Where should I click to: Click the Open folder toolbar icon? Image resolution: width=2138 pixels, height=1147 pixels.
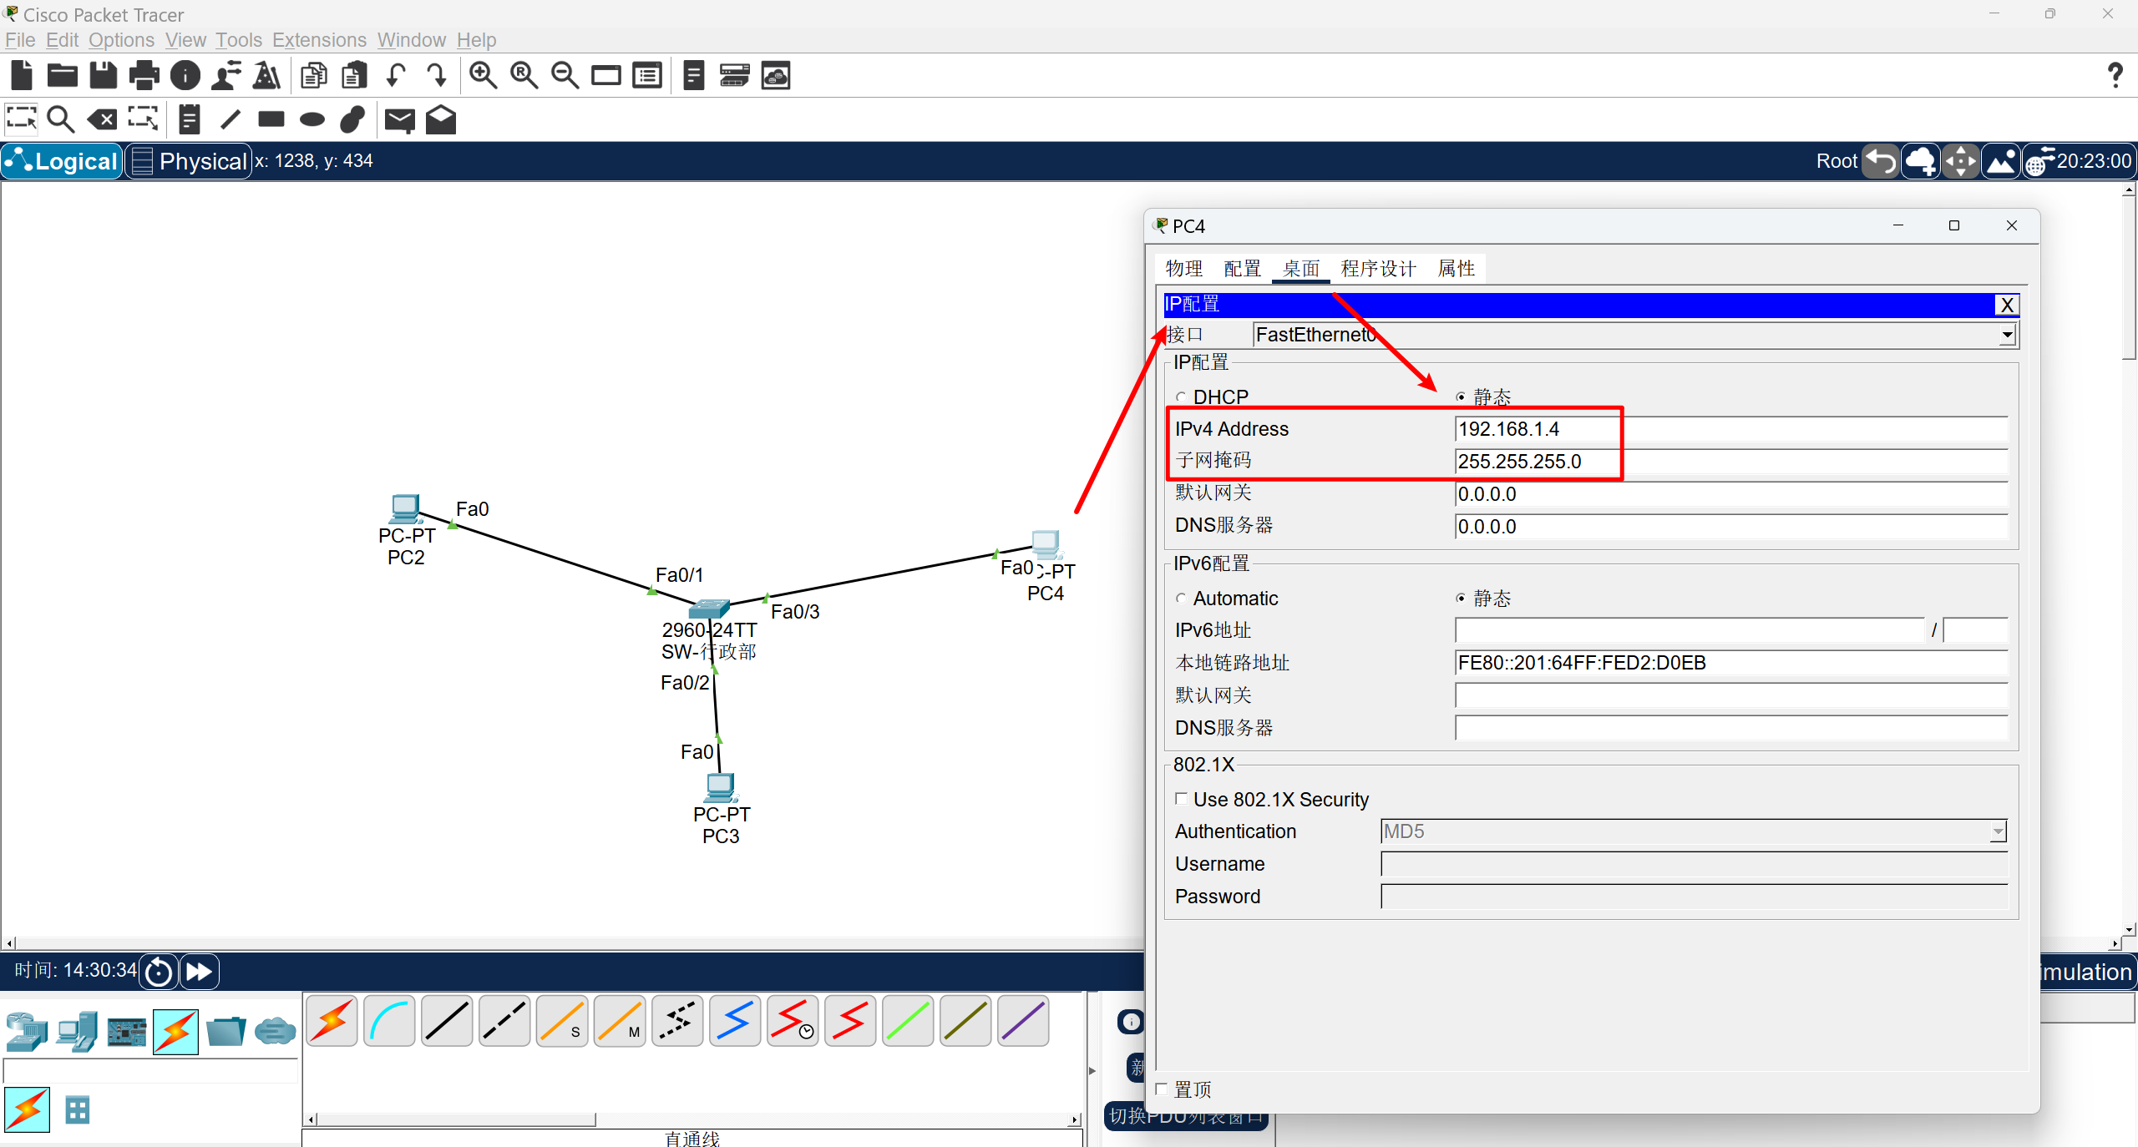[63, 76]
